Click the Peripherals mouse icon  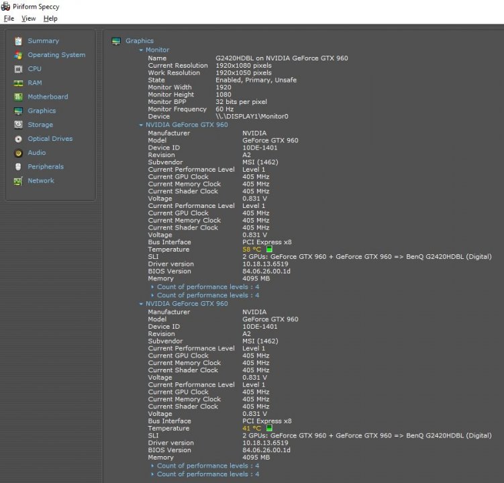(18, 167)
